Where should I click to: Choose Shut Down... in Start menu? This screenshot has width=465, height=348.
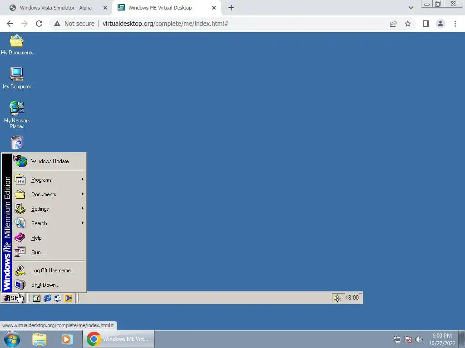coord(49,285)
